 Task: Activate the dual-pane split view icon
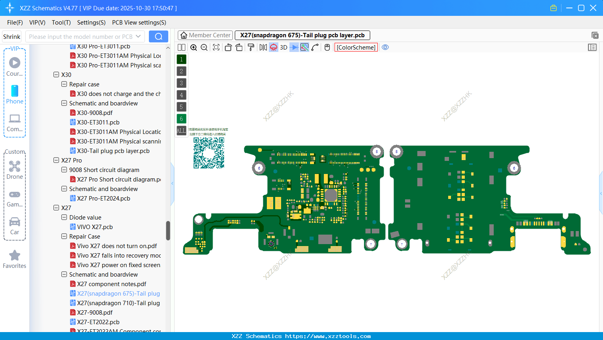(x=181, y=47)
